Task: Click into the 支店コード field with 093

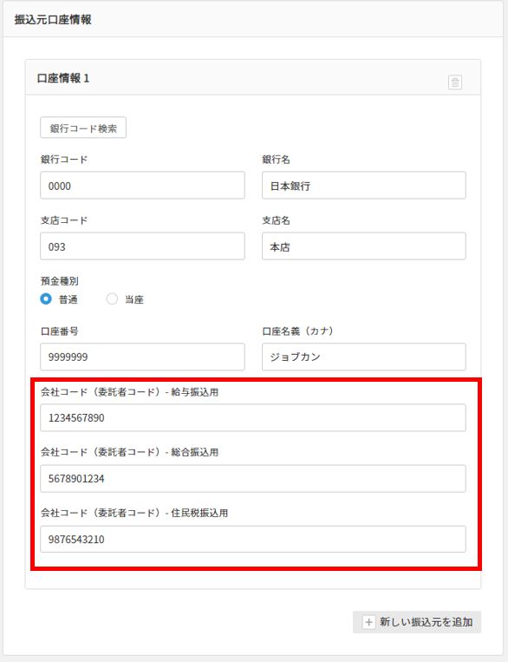Action: pyautogui.click(x=142, y=246)
